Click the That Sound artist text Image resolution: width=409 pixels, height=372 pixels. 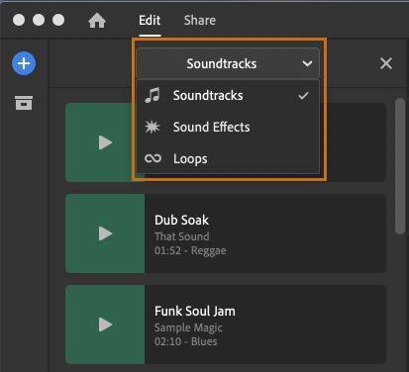coord(182,236)
